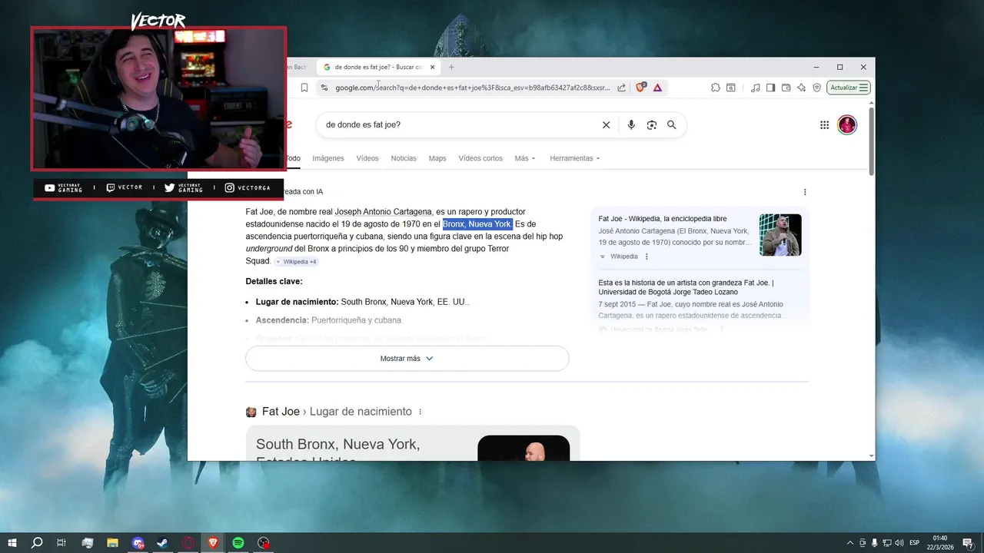Toggle the browser sidebar panel icon
This screenshot has width=984, height=553.
click(x=770, y=88)
